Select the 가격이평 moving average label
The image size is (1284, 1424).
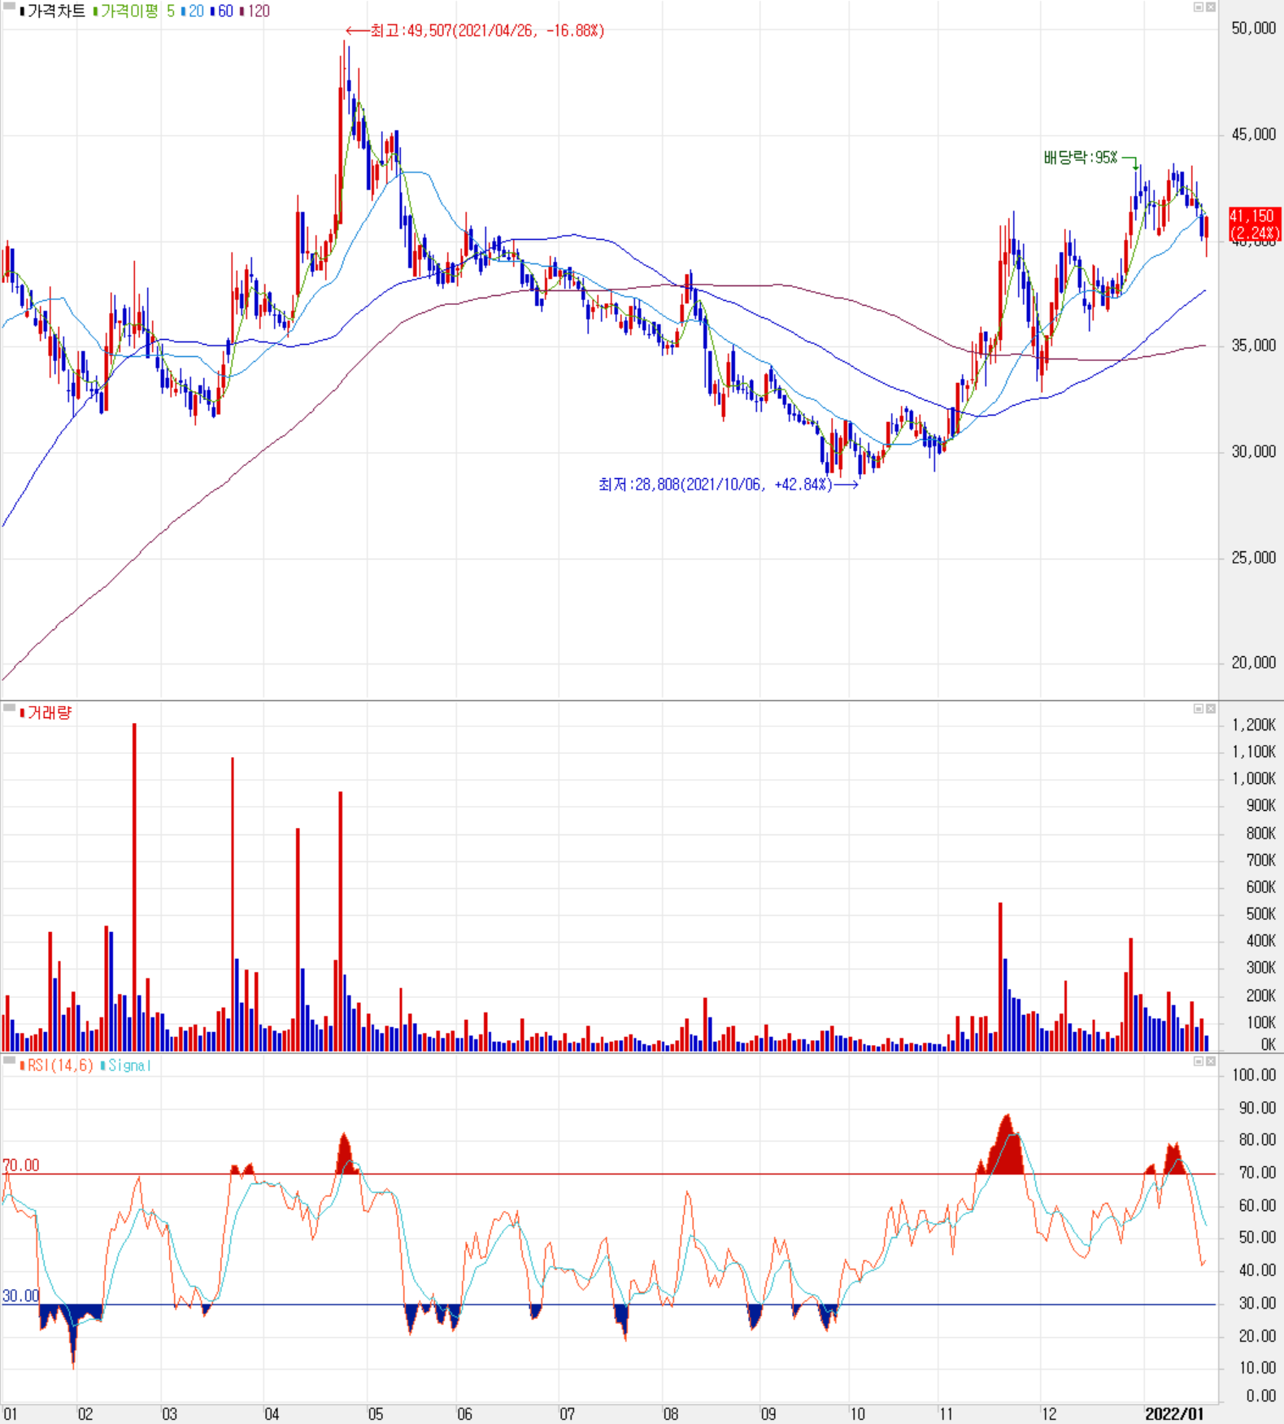(x=129, y=11)
